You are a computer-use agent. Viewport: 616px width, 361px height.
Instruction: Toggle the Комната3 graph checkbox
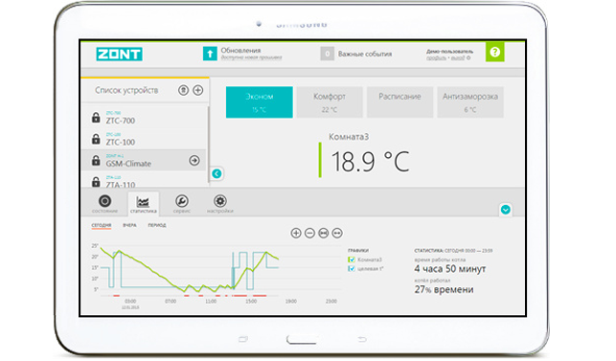352,259
